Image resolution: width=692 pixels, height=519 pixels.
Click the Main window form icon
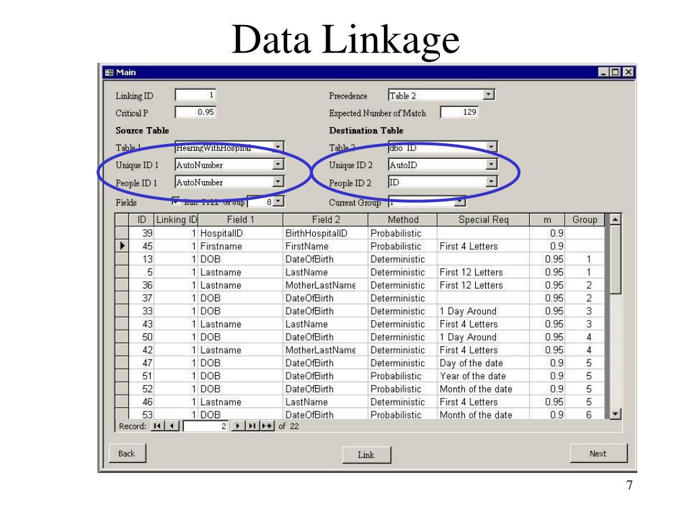(109, 72)
